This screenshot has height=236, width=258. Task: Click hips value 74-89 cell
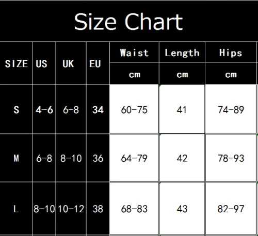(231, 109)
